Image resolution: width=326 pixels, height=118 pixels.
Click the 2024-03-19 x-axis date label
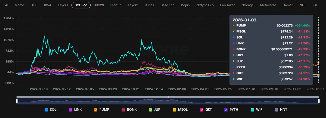39,89
